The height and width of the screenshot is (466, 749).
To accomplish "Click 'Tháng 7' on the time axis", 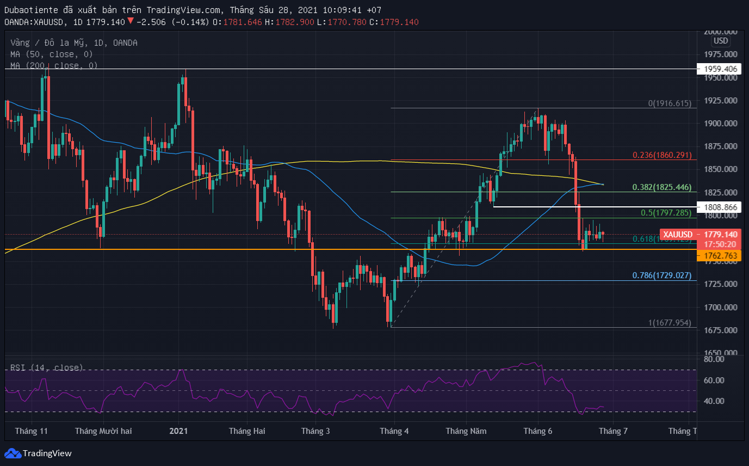I will coord(613,431).
